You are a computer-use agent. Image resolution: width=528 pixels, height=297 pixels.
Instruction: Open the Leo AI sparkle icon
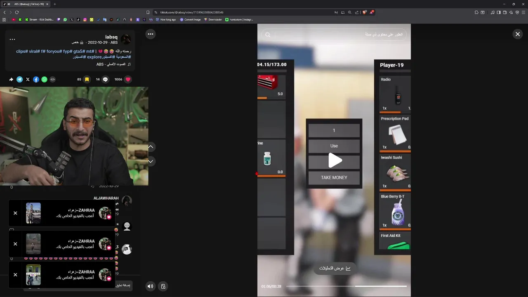(x=511, y=12)
